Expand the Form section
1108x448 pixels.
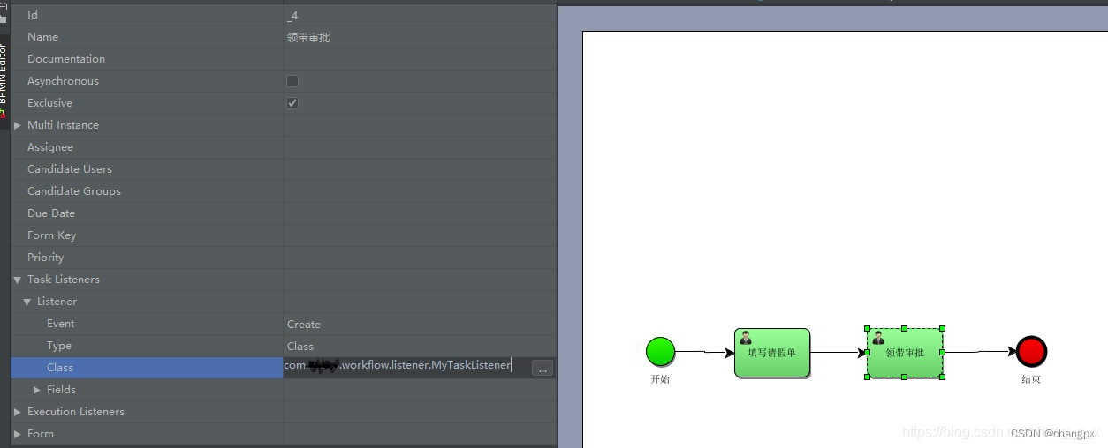[17, 434]
